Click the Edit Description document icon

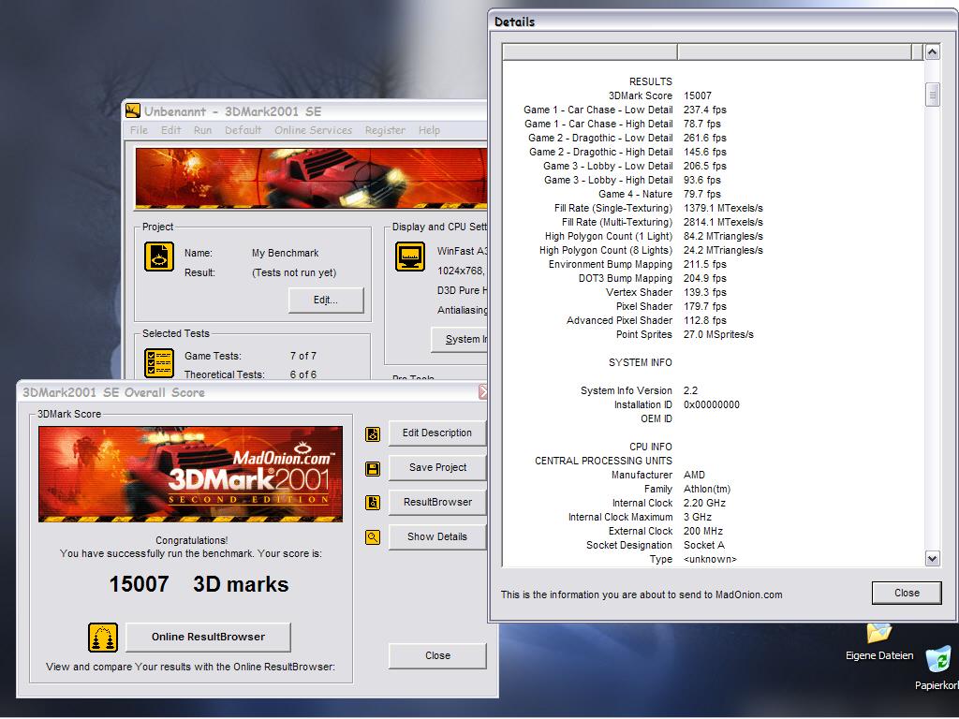pyautogui.click(x=373, y=433)
